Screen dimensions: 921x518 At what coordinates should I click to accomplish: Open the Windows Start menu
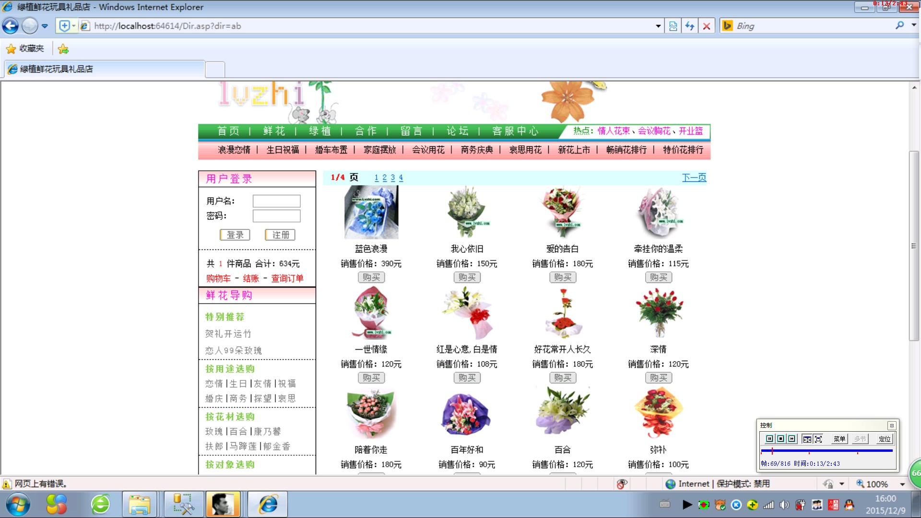tap(18, 505)
